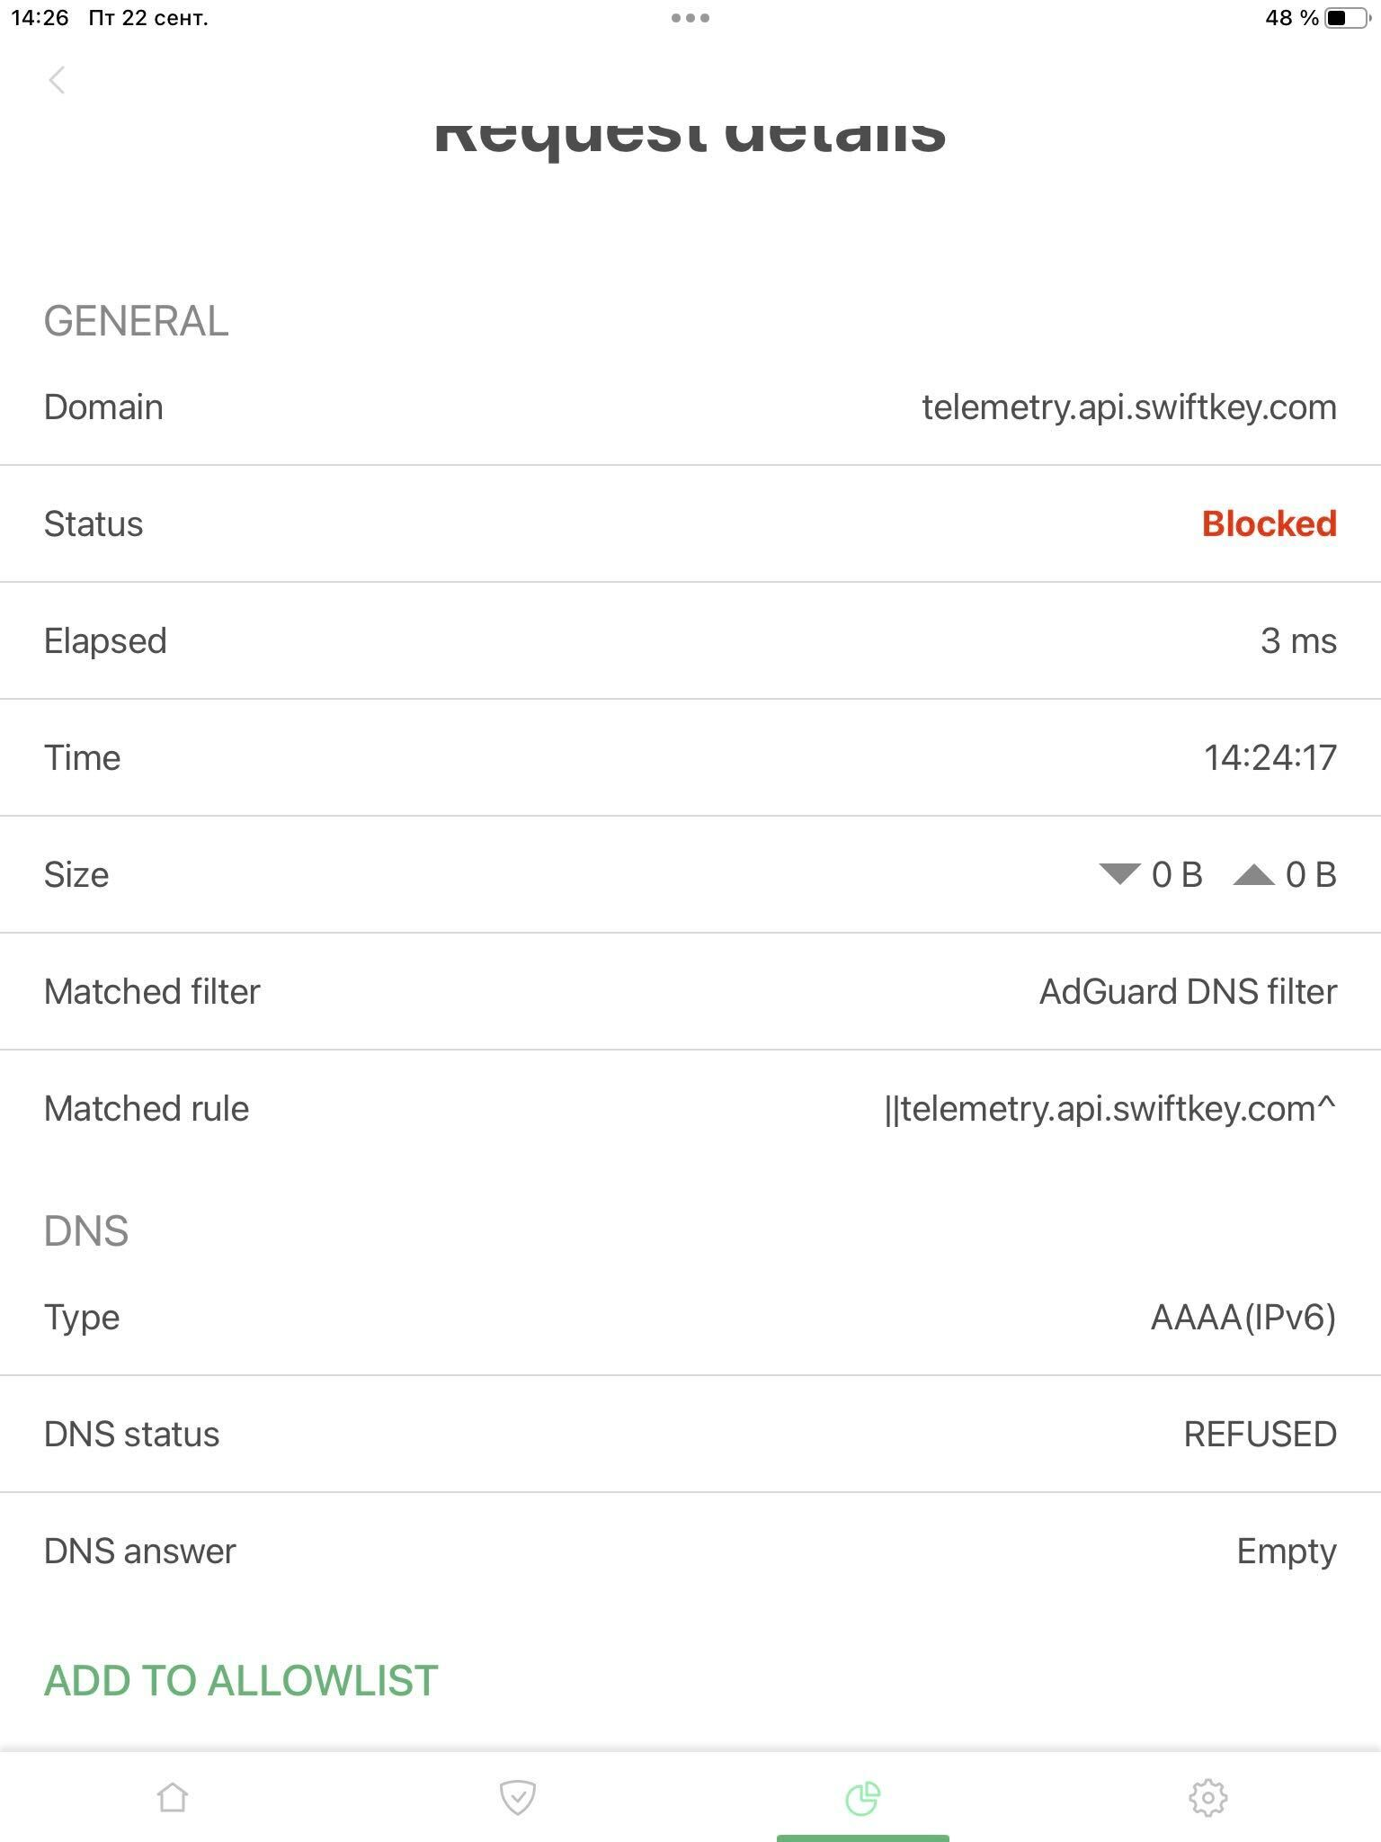Viewport: 1381px width, 1842px height.
Task: Select the Domain telemetry.api.swiftkey.com
Action: (x=1129, y=407)
